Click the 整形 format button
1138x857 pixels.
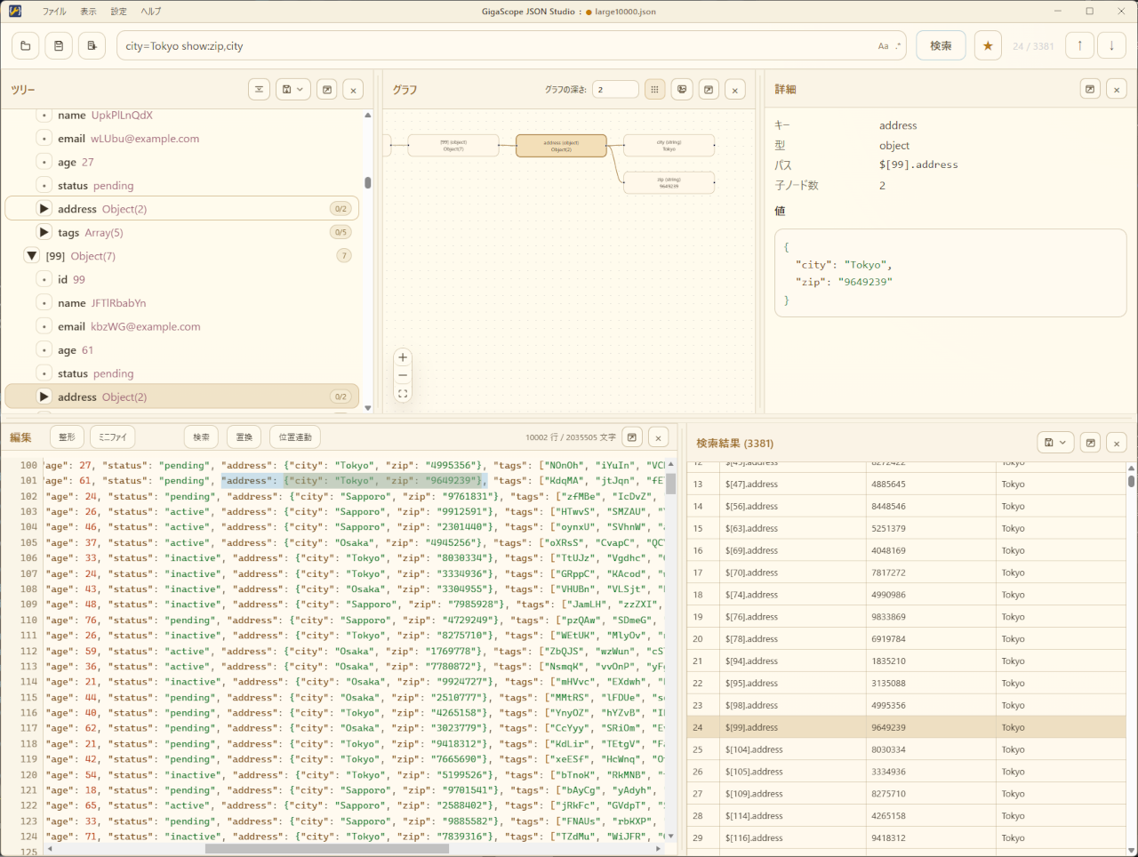click(x=68, y=437)
